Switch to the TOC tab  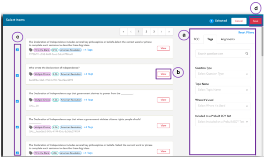click(197, 39)
